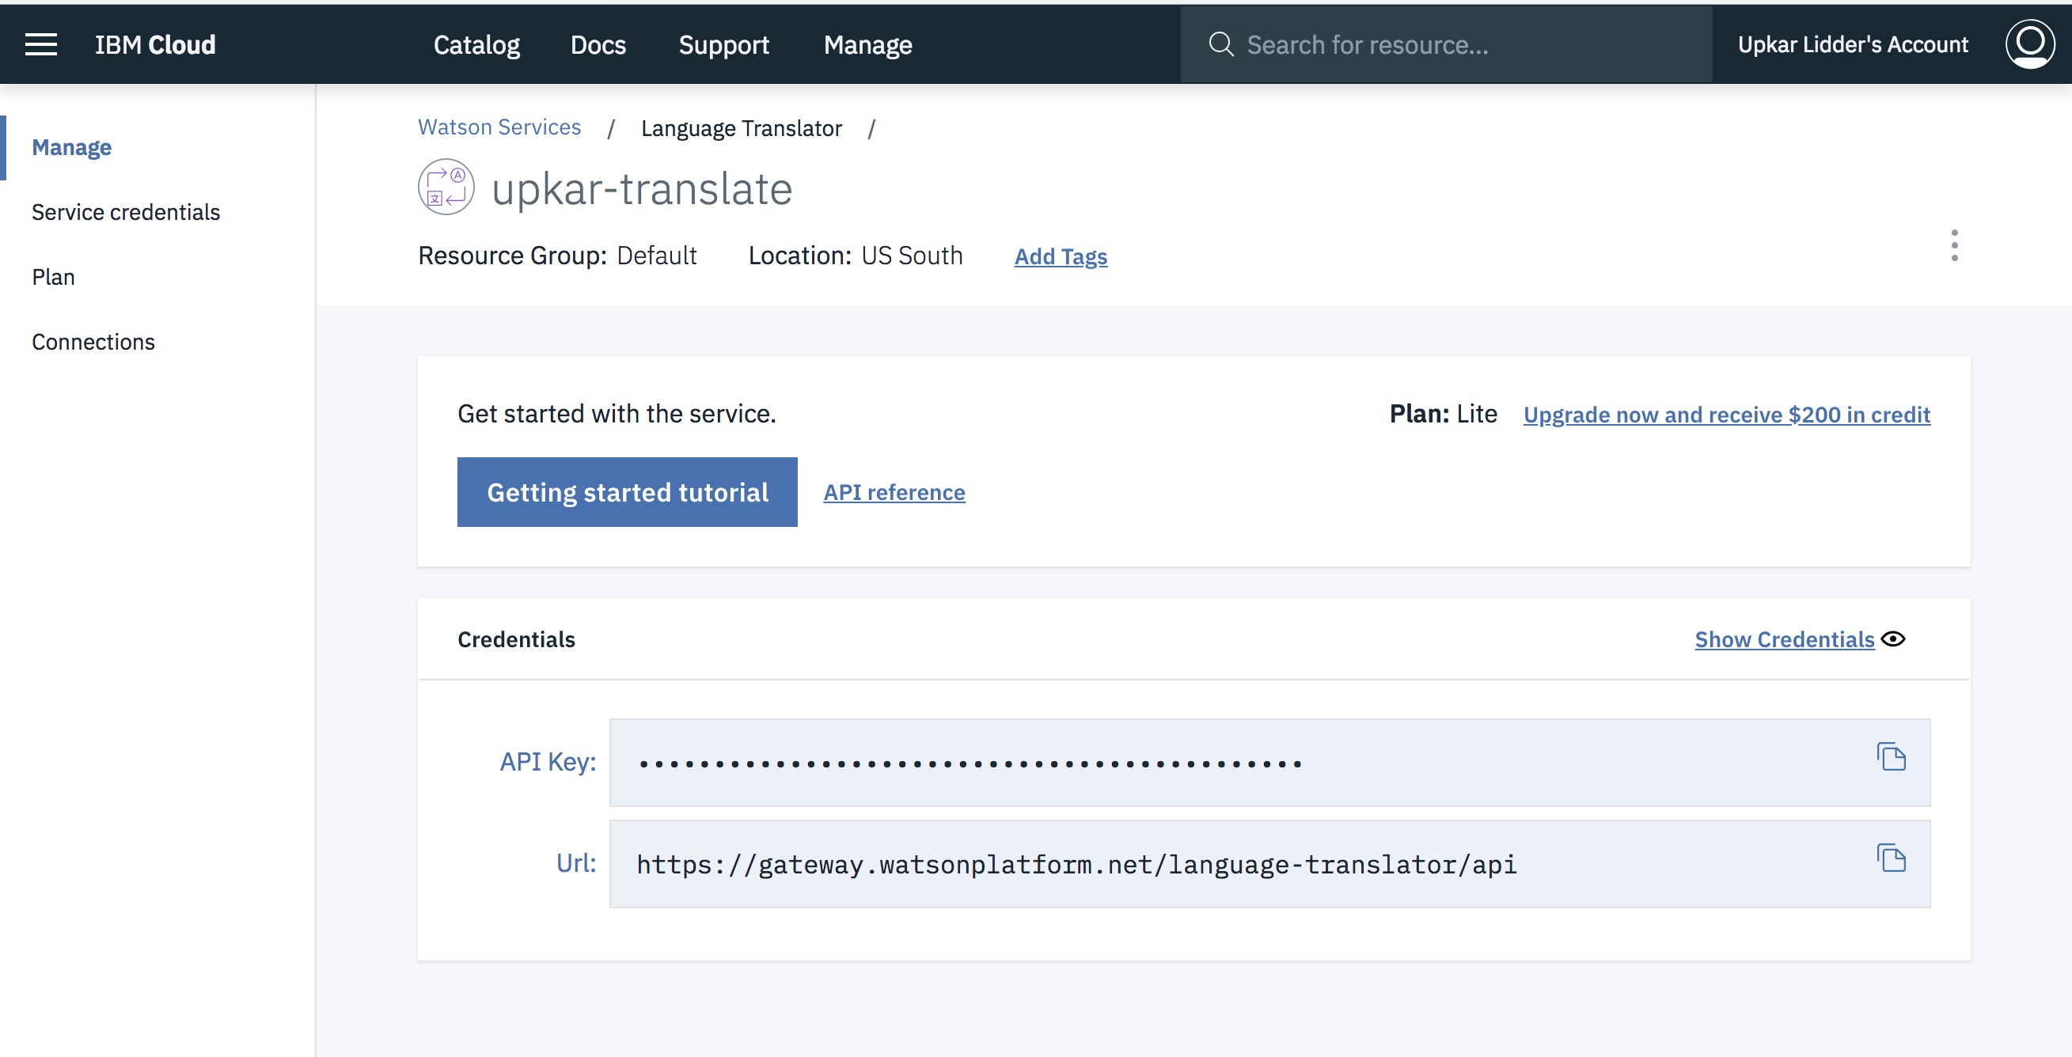Open the three-dot actions menu

coord(1954,245)
